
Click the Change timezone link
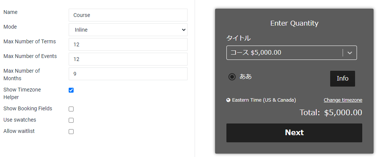[x=343, y=100]
